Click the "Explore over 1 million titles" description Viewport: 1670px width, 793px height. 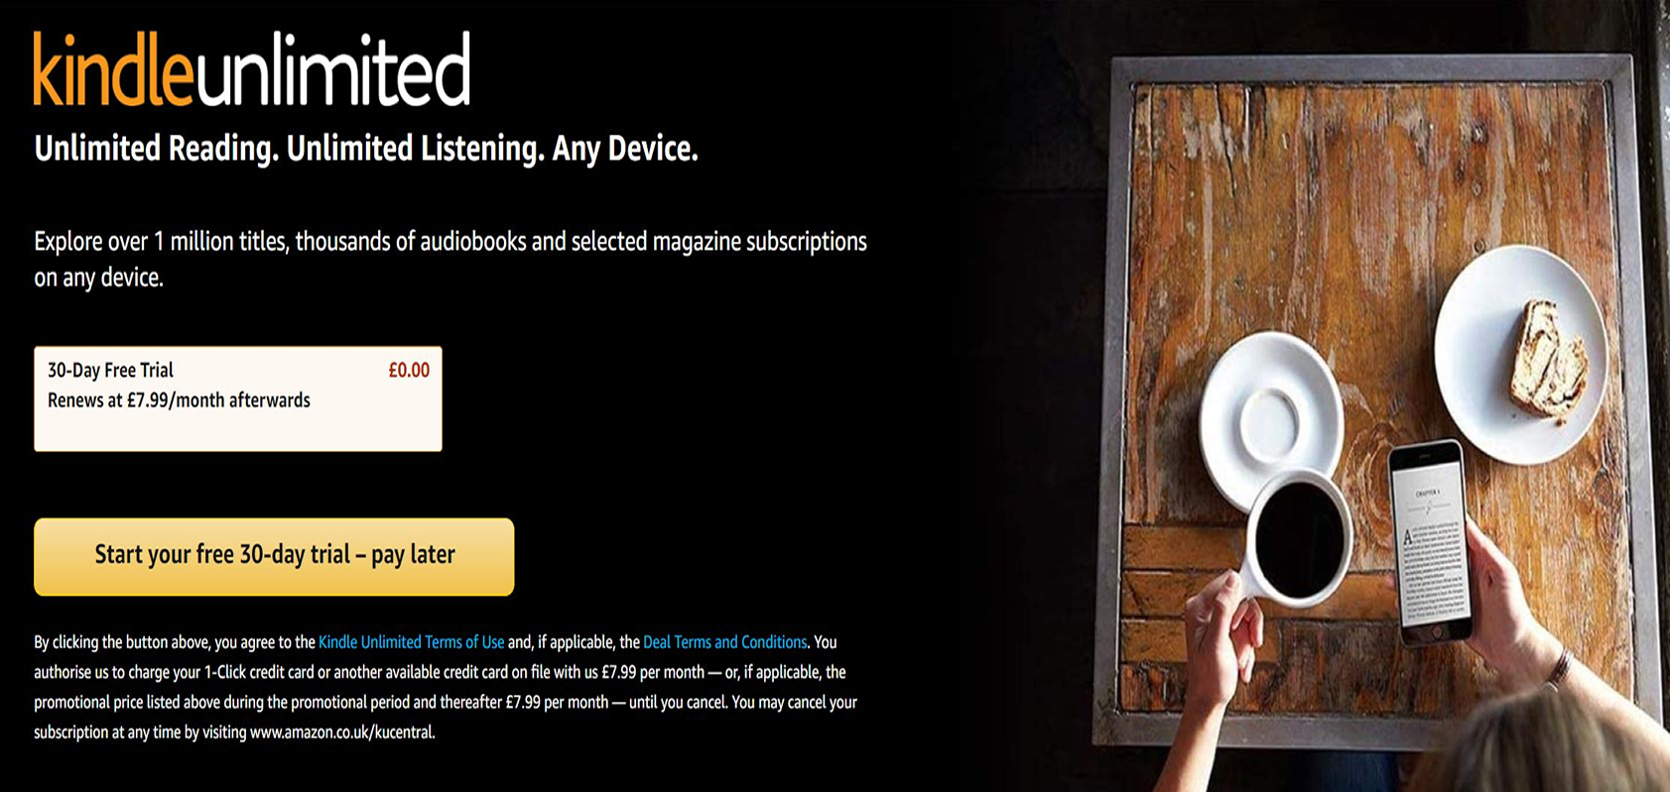pos(450,259)
